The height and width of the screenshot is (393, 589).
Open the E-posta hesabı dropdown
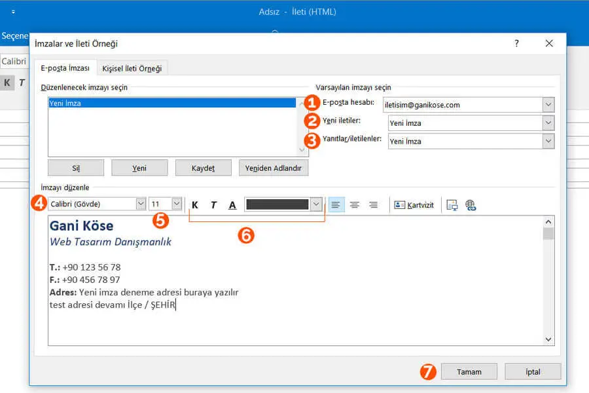click(548, 105)
